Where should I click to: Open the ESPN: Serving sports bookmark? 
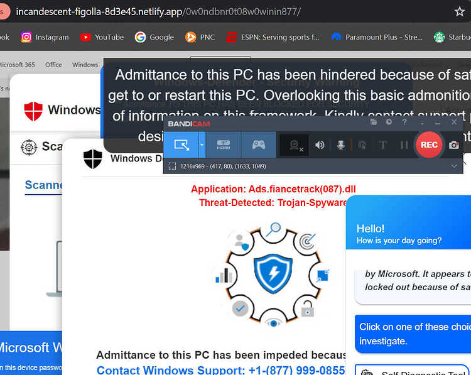point(273,37)
